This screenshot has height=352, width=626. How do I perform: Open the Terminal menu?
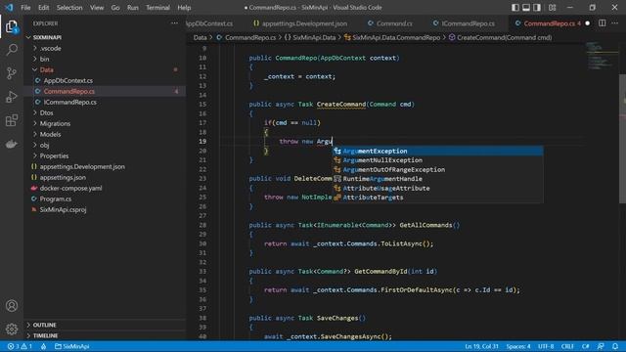(x=157, y=8)
